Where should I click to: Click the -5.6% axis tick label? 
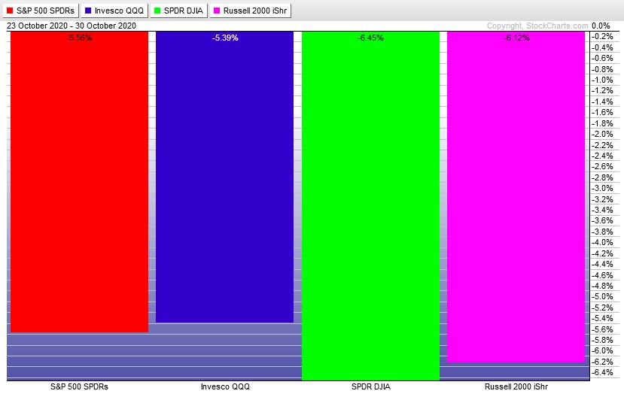602,329
